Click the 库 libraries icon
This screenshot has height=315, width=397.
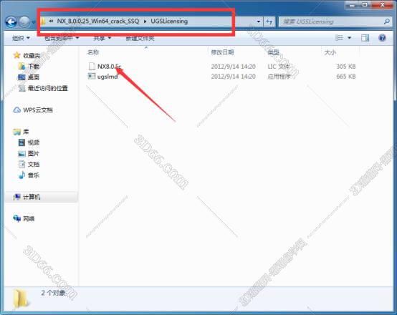[x=17, y=132]
